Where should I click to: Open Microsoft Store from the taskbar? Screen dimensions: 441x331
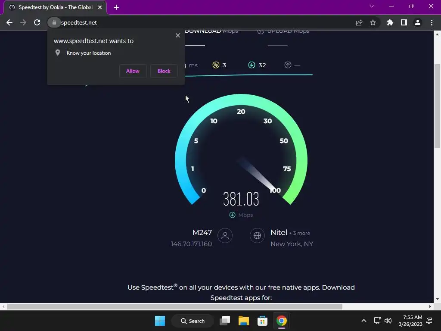point(262,321)
